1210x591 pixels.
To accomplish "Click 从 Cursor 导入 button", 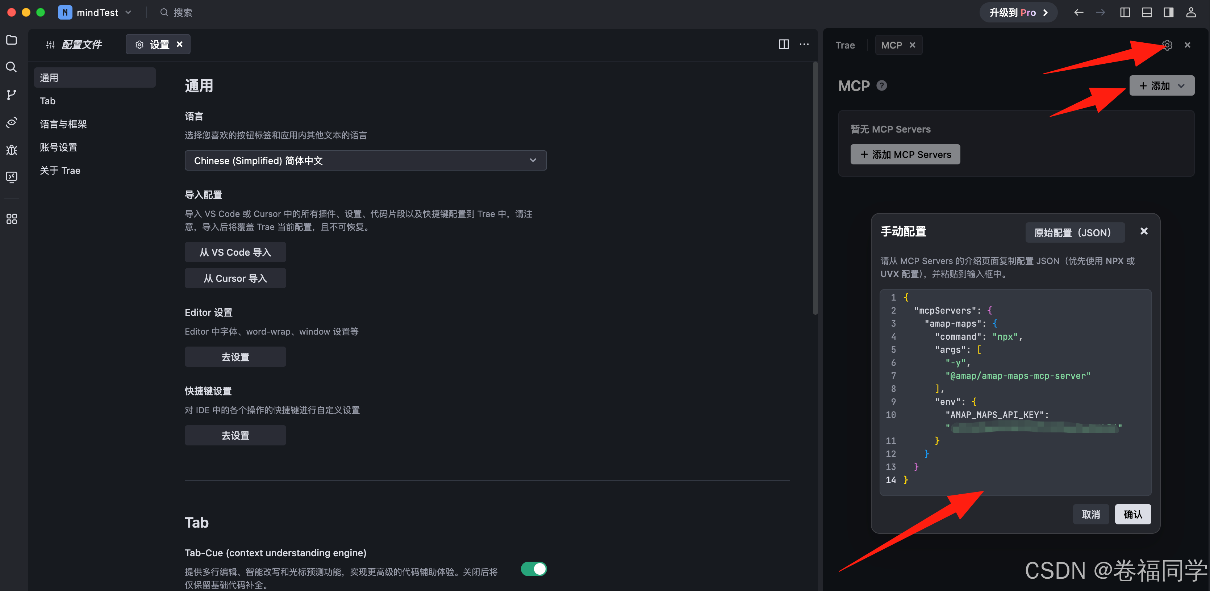I will 235,278.
